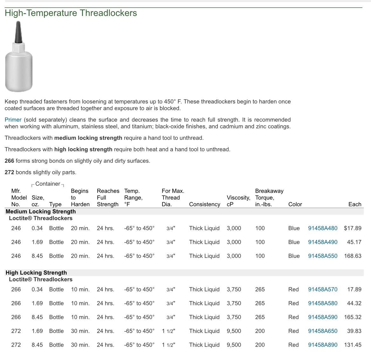Viewport: 371px width, 361px height.
Task: Click the Container group header
Action: coord(48,184)
